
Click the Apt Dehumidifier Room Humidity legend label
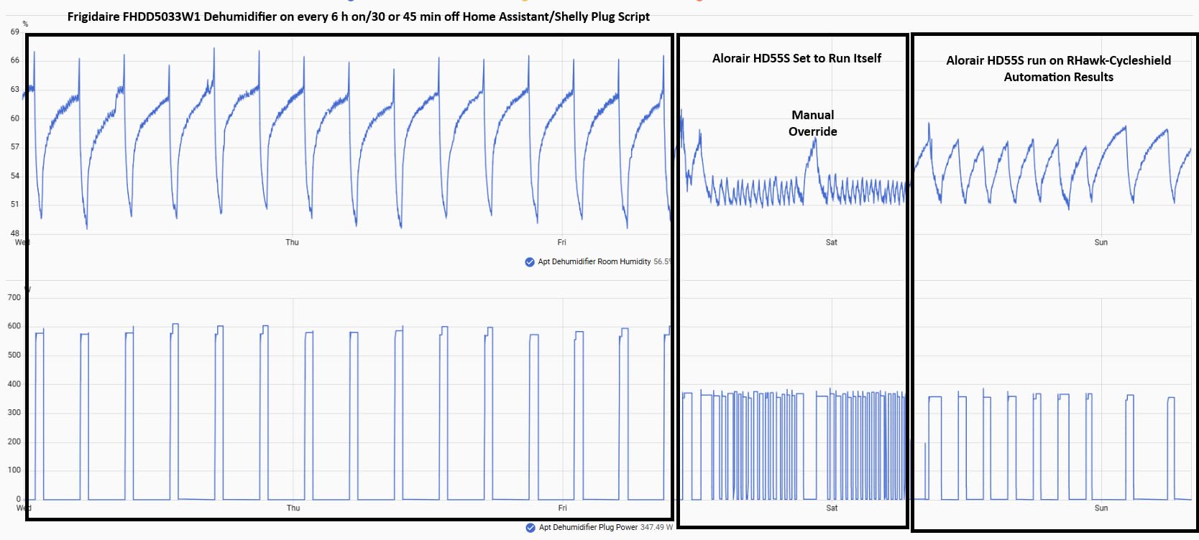[594, 262]
